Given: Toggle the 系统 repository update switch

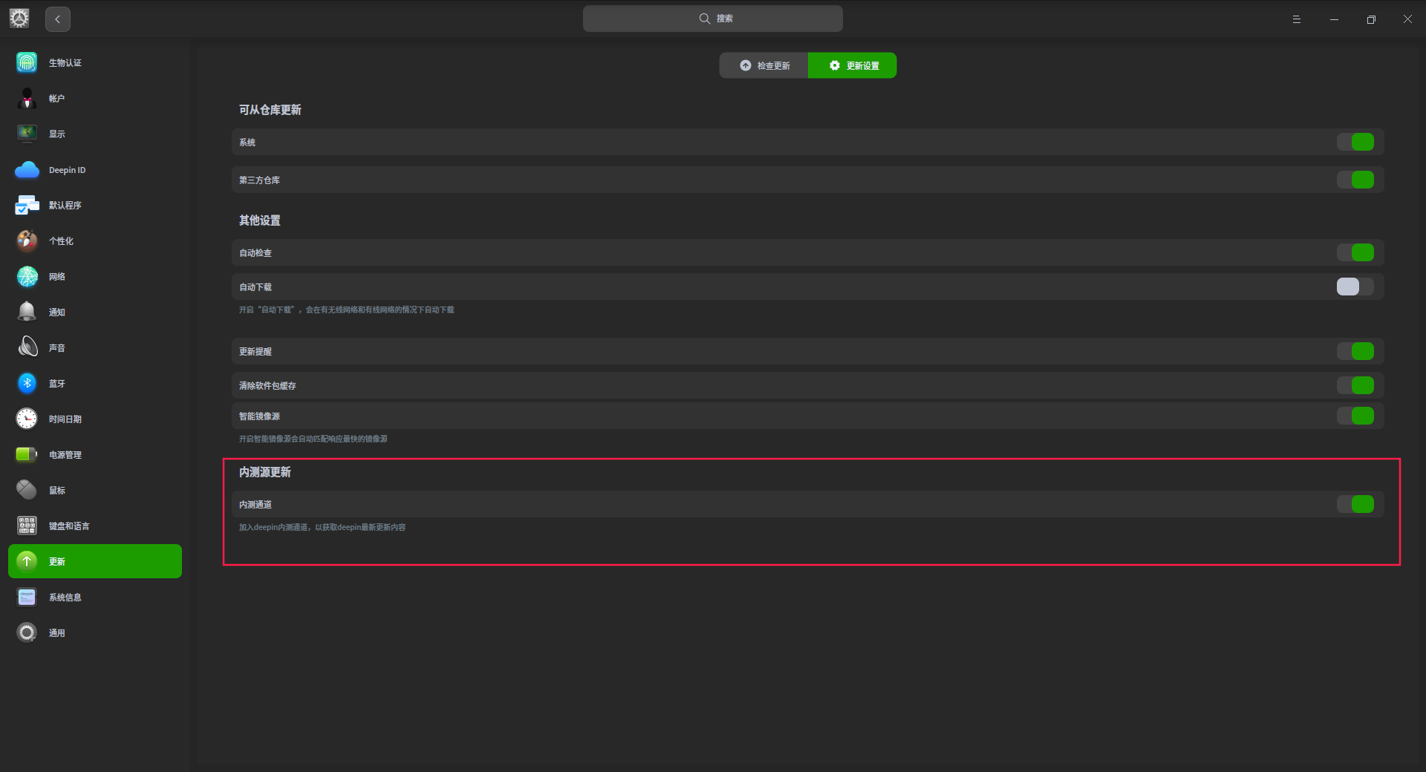Looking at the screenshot, I should 1355,142.
